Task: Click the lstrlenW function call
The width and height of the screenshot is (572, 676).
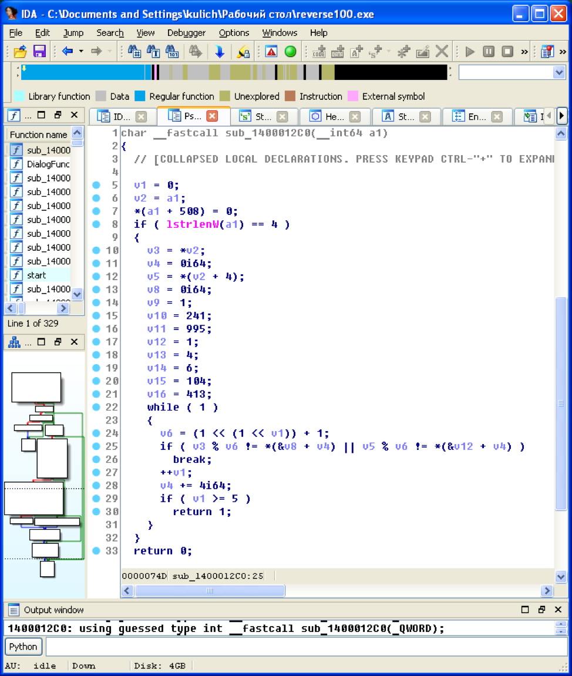Action: point(193,224)
